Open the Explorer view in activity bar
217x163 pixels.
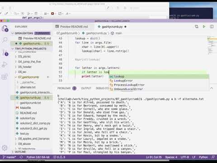[5, 28]
